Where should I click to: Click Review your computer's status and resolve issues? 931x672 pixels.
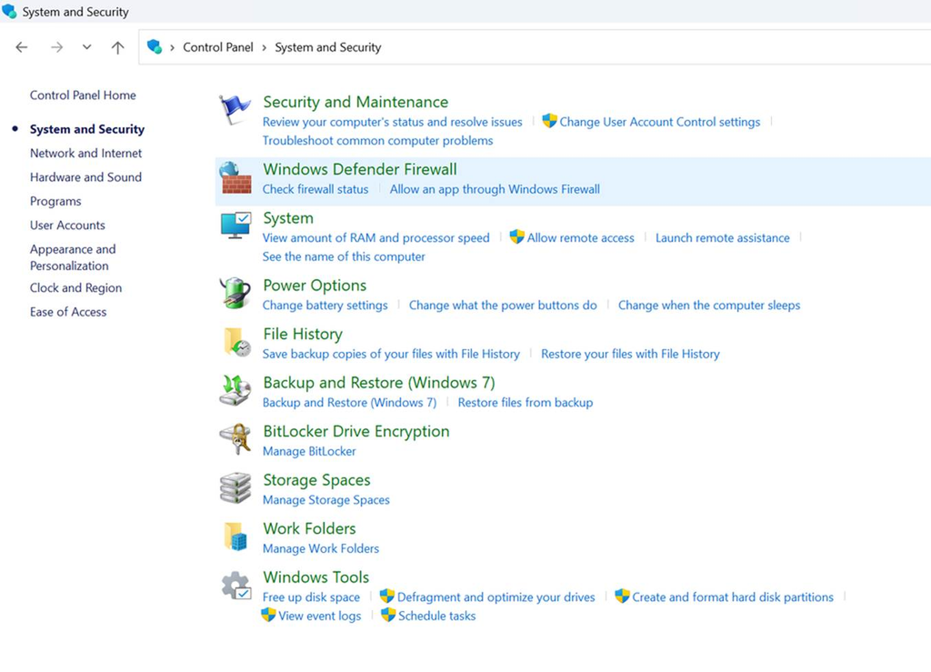pos(393,122)
